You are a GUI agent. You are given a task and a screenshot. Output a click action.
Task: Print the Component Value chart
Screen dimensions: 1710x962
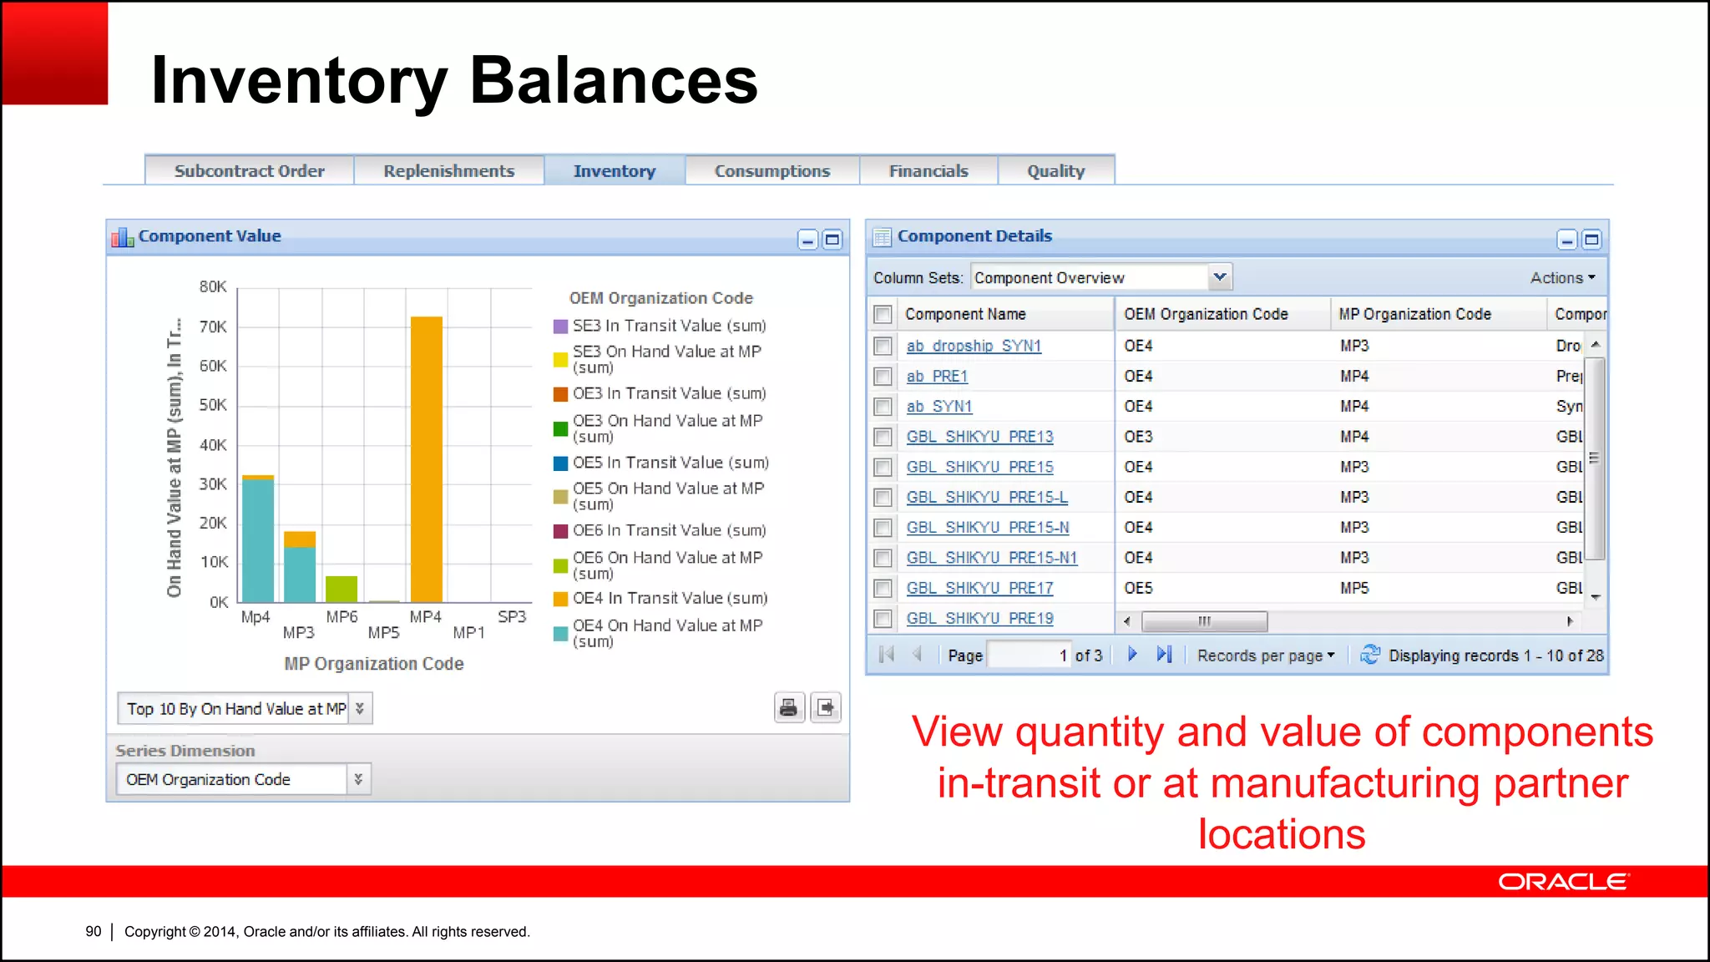click(x=789, y=708)
